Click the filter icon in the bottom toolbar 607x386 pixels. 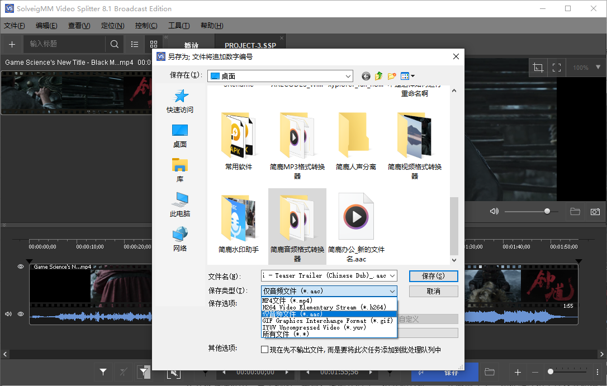103,372
